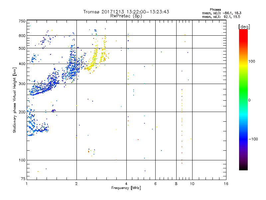The image size is (266, 200).
Task: Click the 'mean, sd,X: 92.1, 19.5' line
Action: point(221,17)
